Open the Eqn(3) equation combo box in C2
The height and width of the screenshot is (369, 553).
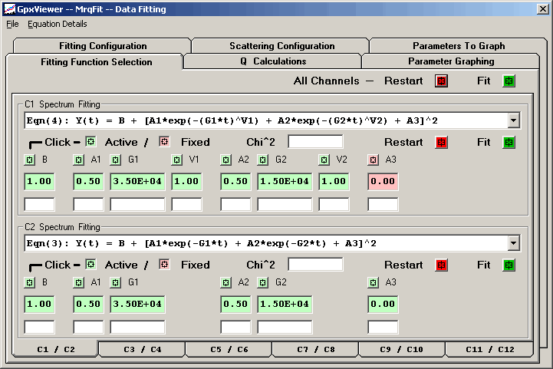272,243
